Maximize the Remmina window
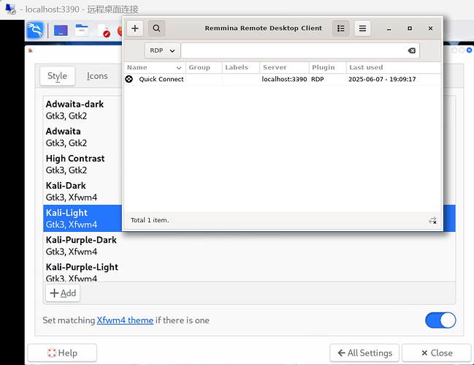The width and height of the screenshot is (474, 365). coord(410,29)
